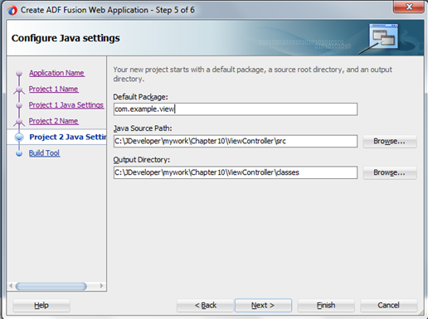Screen dimensions: 428x319
Task: Proceed with the Next button
Action: [263, 306]
